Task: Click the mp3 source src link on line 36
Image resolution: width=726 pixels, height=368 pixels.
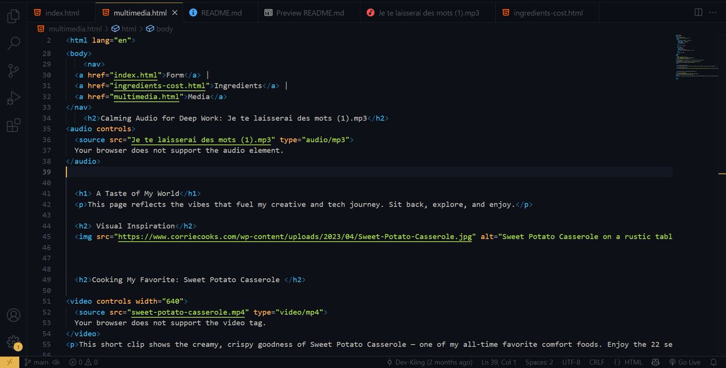Action: coord(201,140)
